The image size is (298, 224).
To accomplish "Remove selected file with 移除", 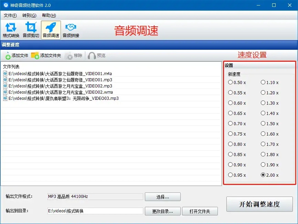I will (74, 56).
